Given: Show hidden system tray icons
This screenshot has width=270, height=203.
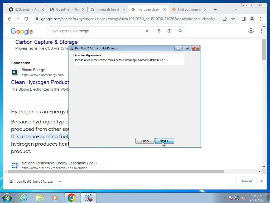Looking at the screenshot, I should point(224,198).
